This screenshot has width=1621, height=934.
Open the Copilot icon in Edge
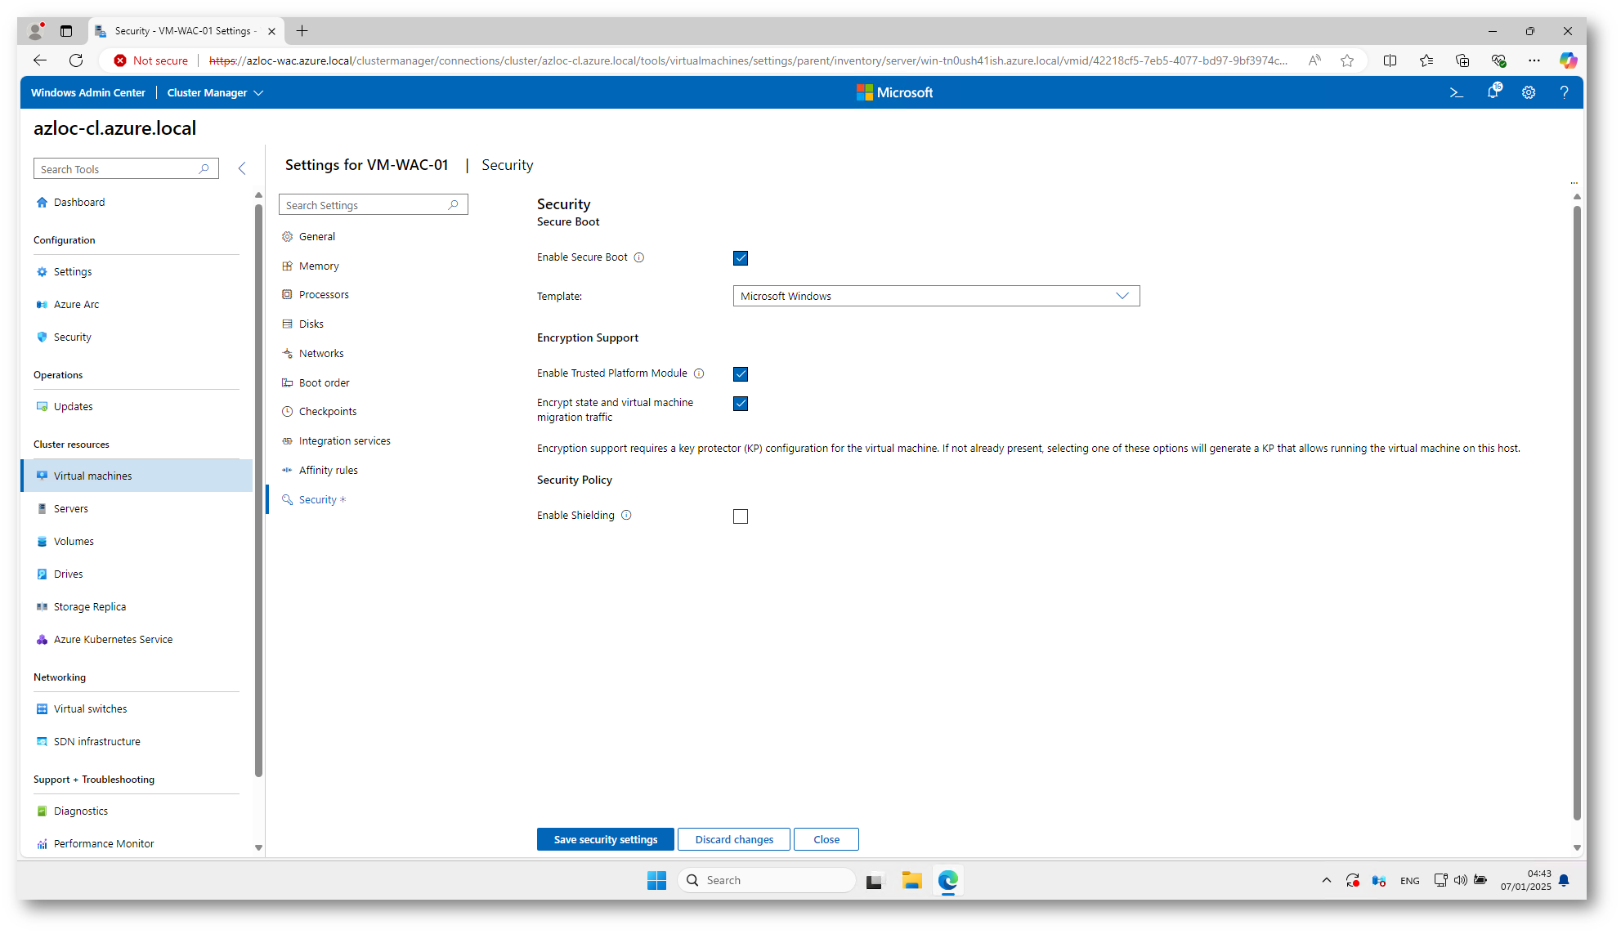click(x=1568, y=60)
